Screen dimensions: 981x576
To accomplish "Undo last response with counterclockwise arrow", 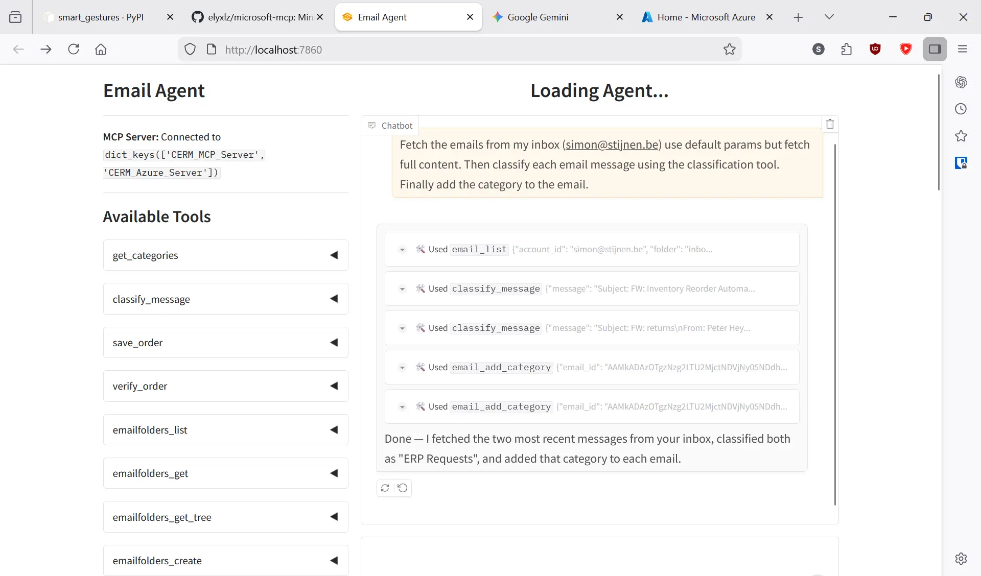I will pos(402,488).
